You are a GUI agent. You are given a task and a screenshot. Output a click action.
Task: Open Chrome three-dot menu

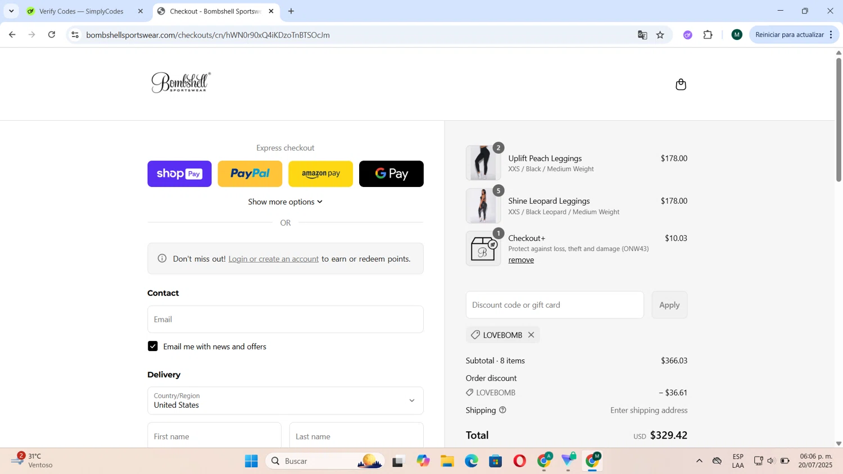click(x=831, y=35)
